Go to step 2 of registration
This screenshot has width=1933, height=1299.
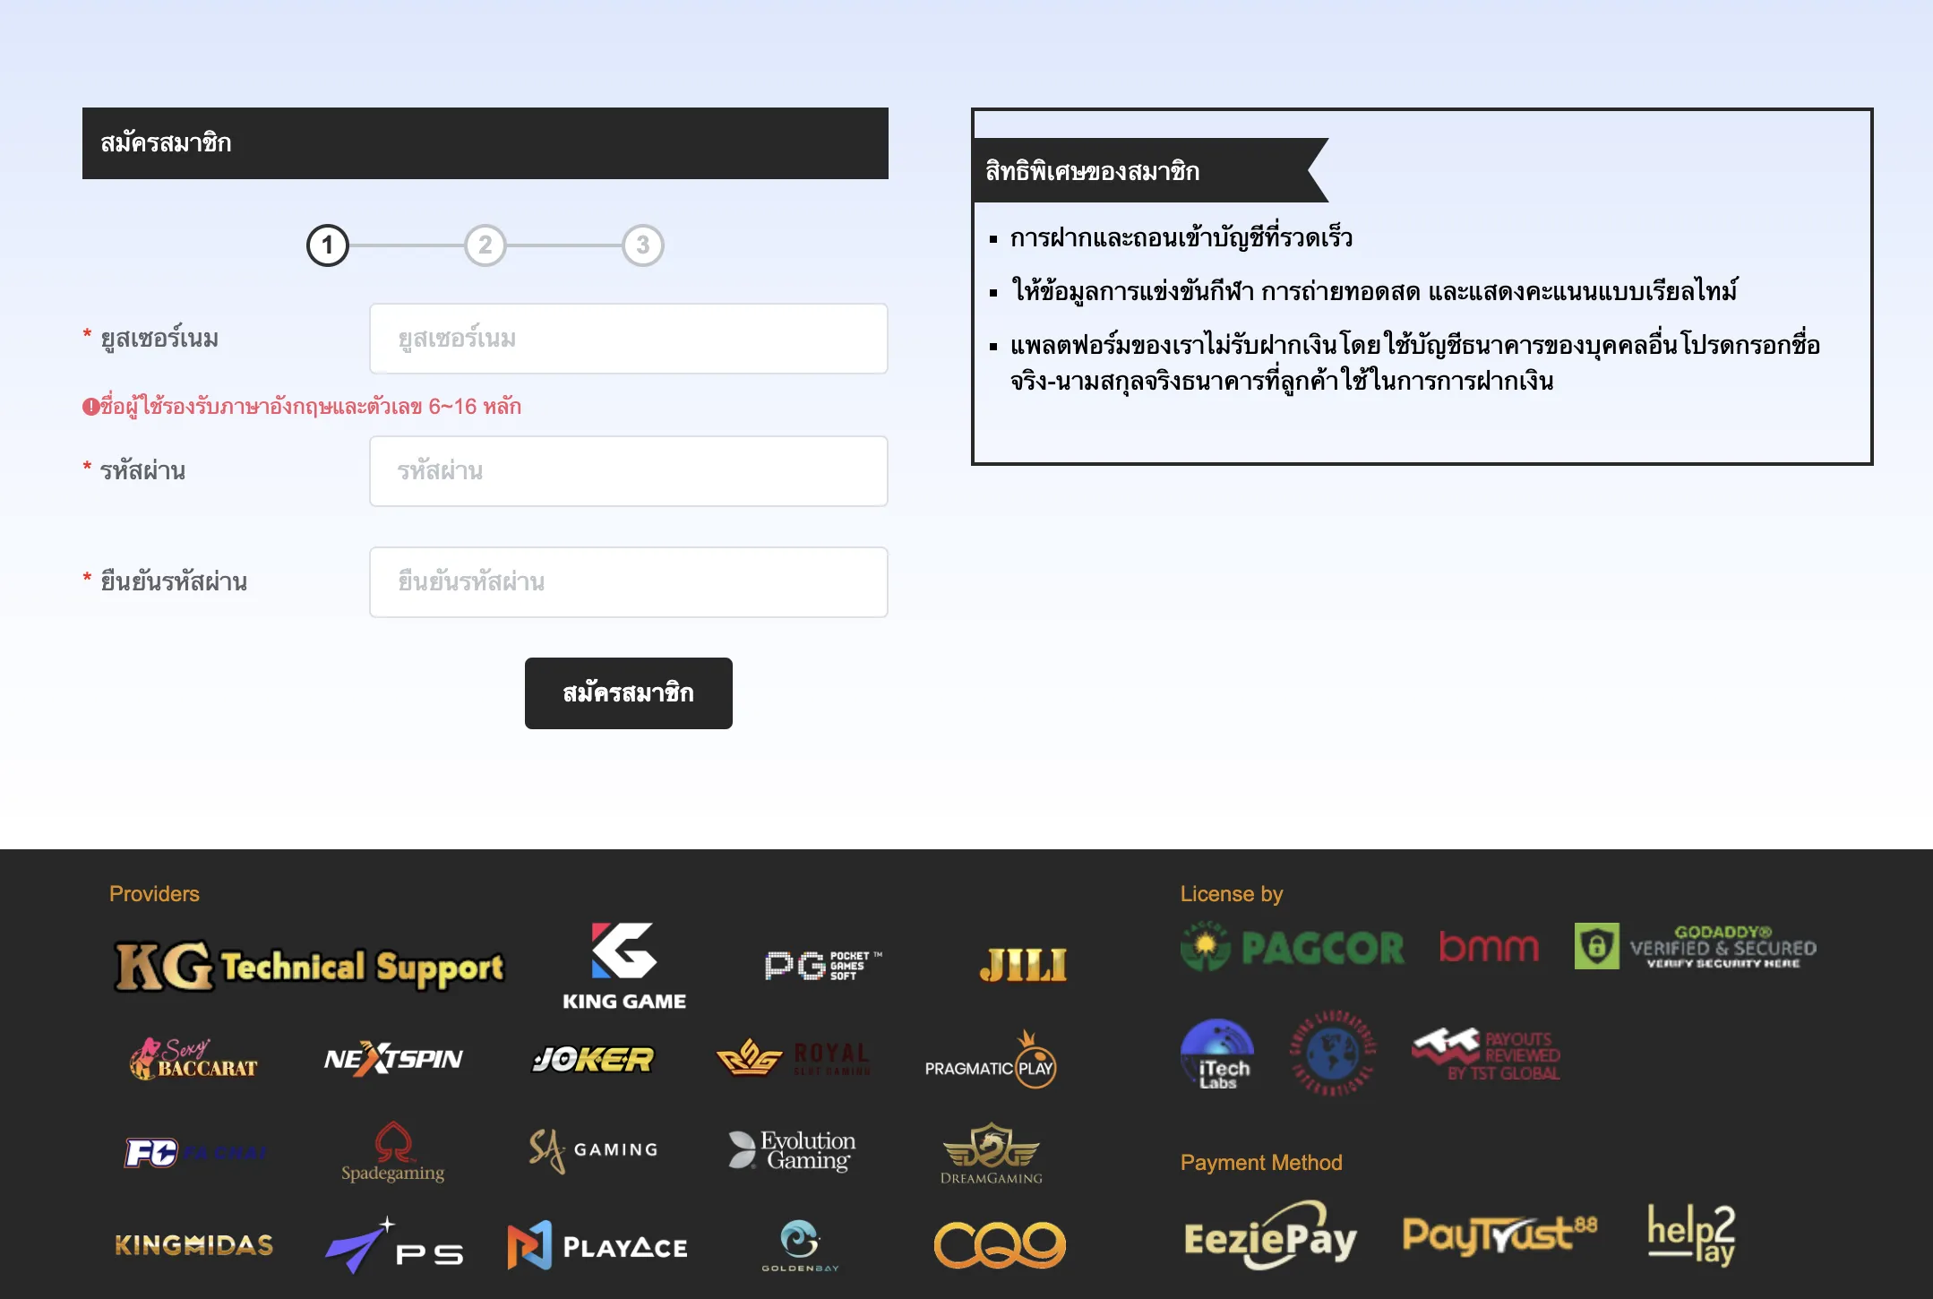coord(485,245)
